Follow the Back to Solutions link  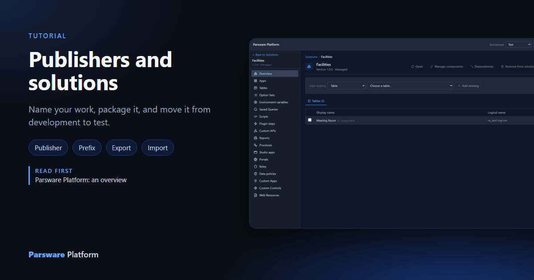(x=265, y=55)
